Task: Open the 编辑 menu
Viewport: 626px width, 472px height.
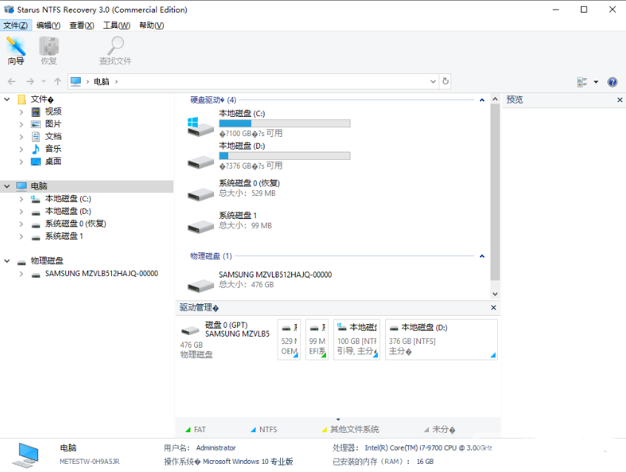Action: coord(48,25)
